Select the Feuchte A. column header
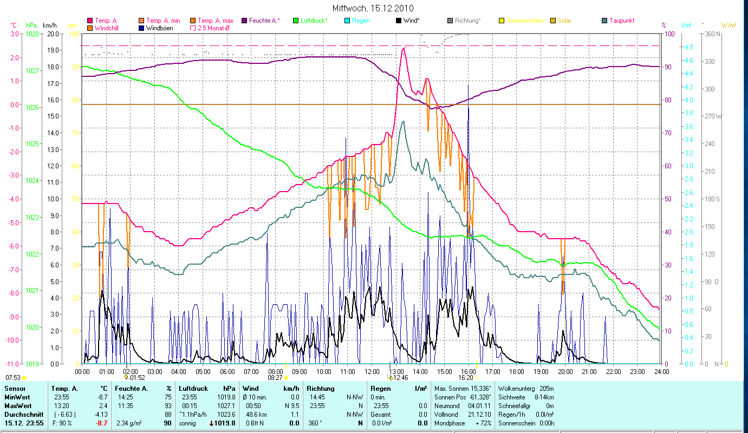This screenshot has height=433, width=748. click(143, 389)
